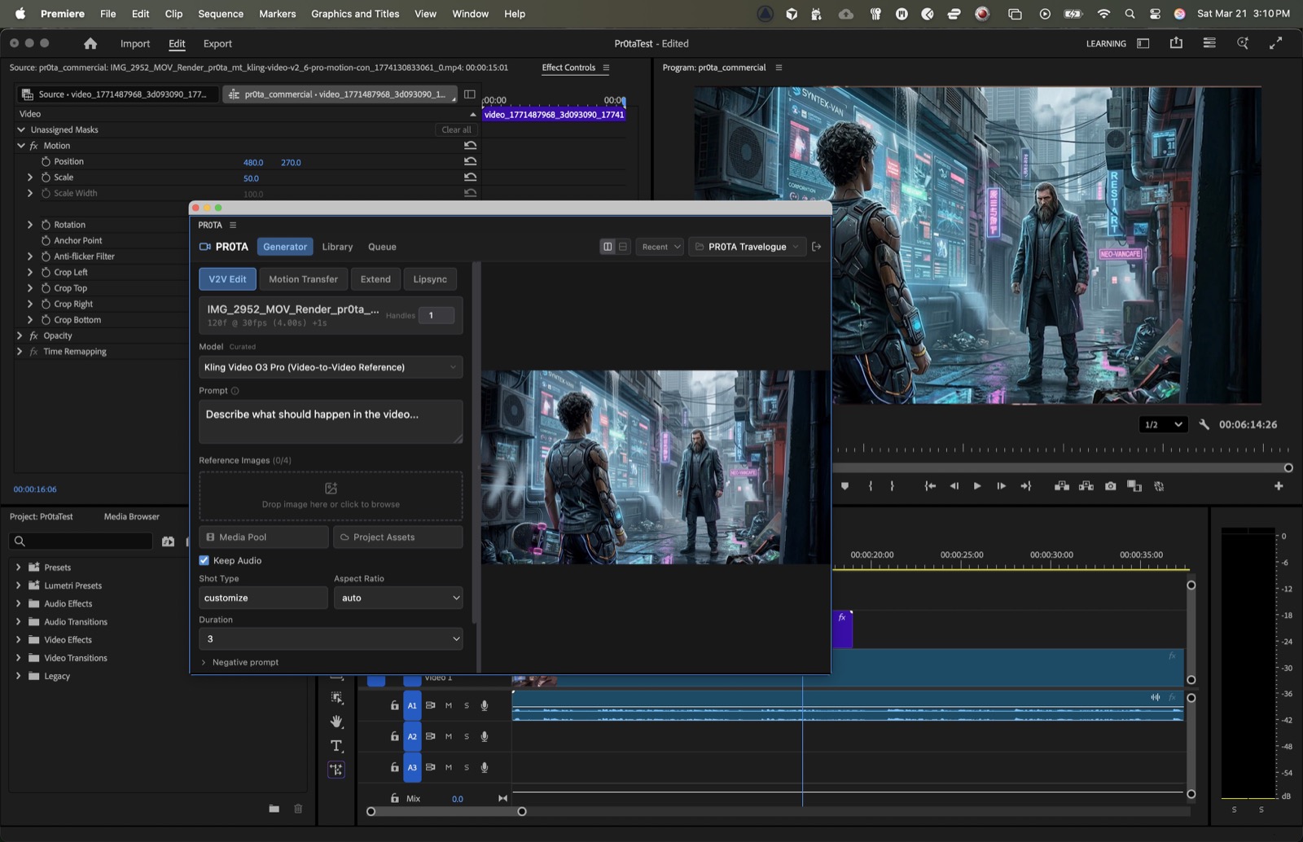Select the Type tool
This screenshot has width=1303, height=842.
(336, 745)
